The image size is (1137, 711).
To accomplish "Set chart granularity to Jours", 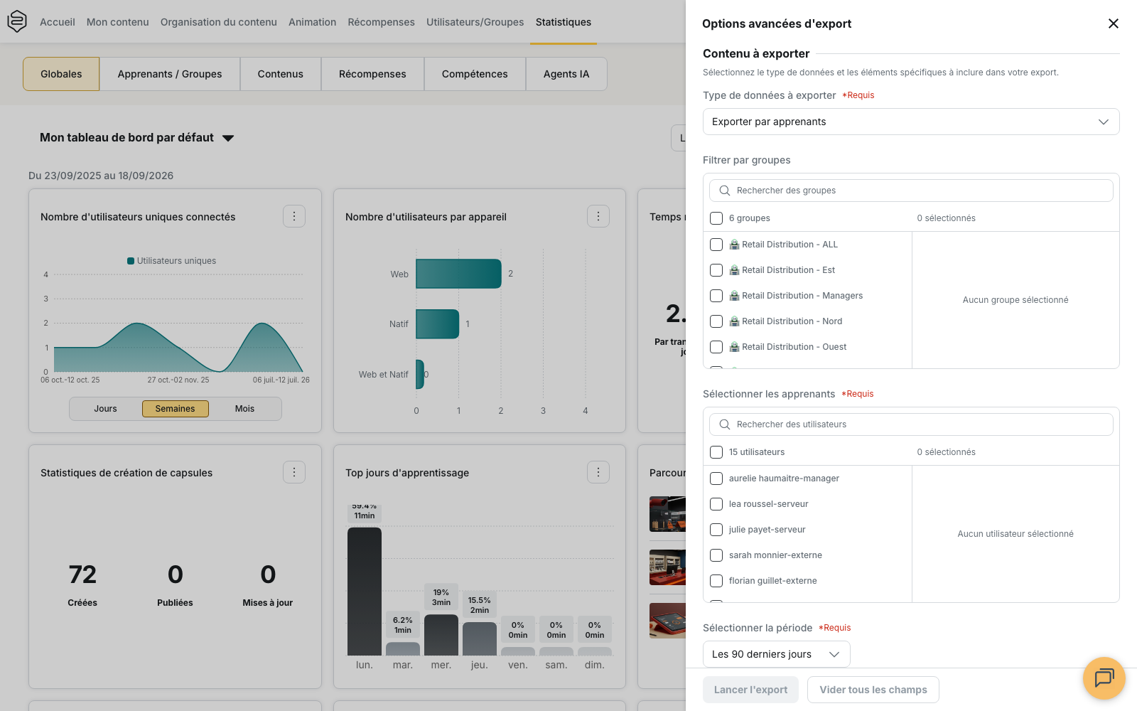I will [105, 409].
